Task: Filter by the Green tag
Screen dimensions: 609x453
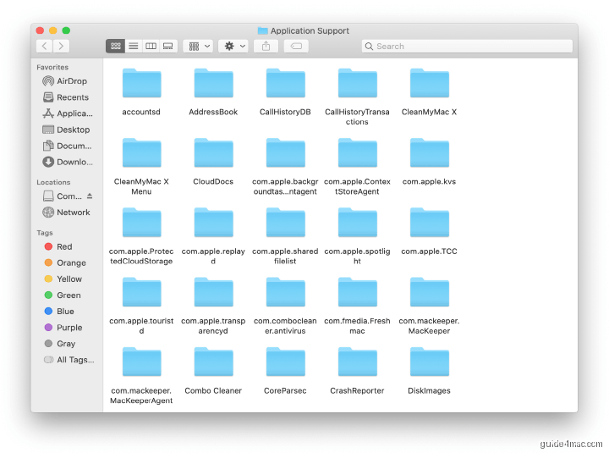Action: tap(63, 296)
